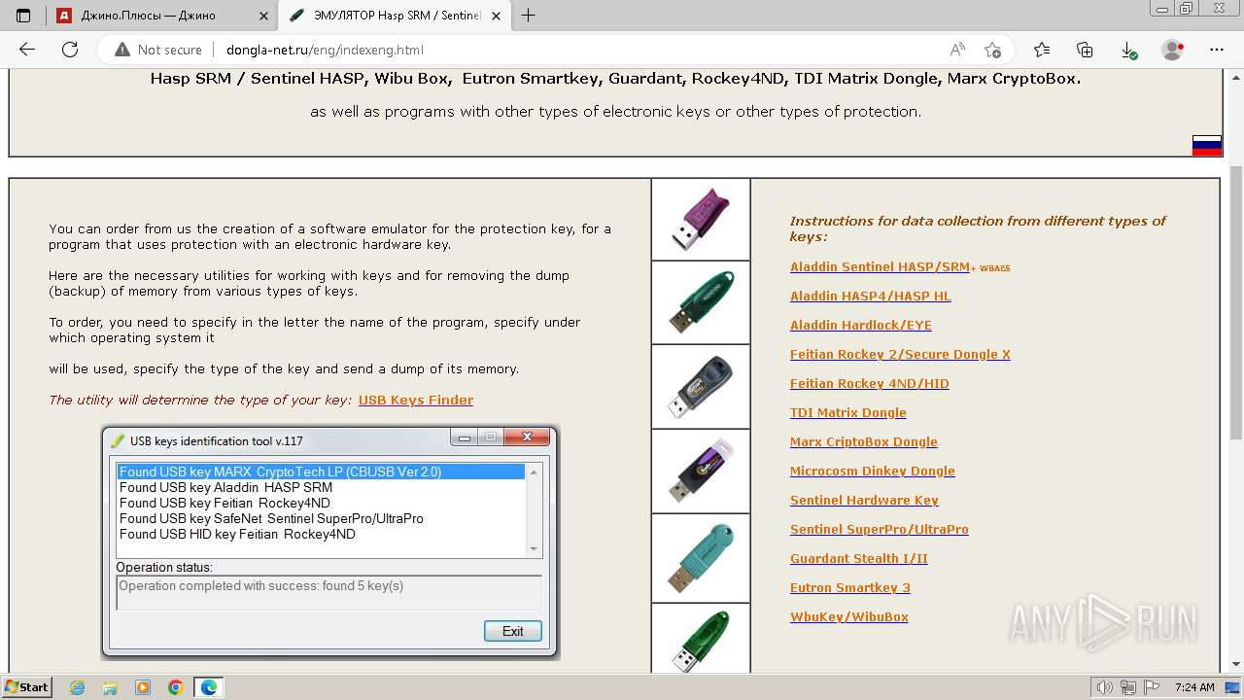
Task: Open a new browser tab
Action: [528, 16]
